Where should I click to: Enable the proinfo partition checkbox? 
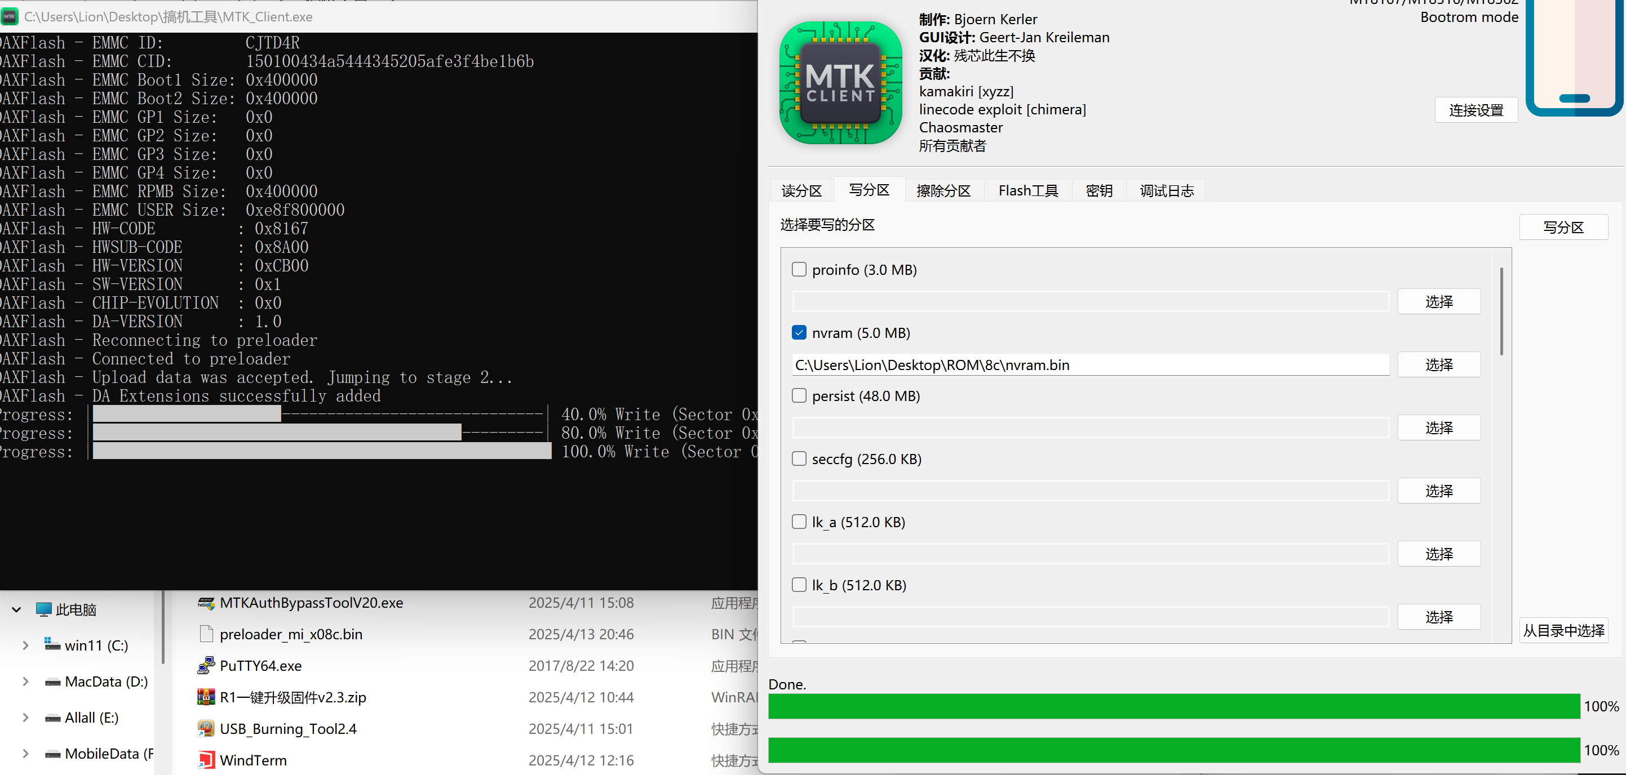799,270
